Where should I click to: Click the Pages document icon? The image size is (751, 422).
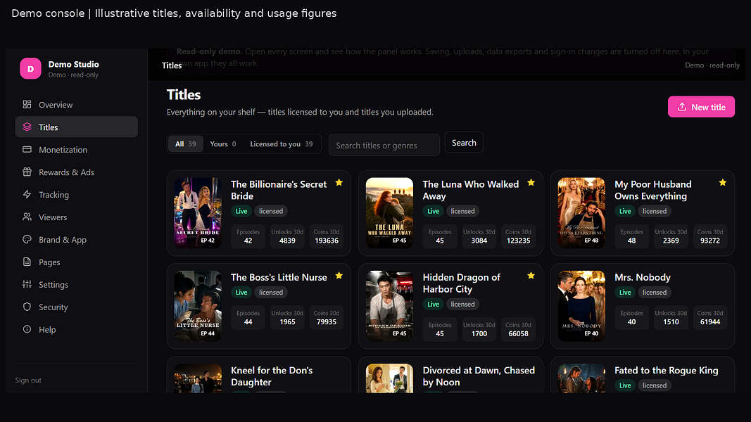coord(27,262)
